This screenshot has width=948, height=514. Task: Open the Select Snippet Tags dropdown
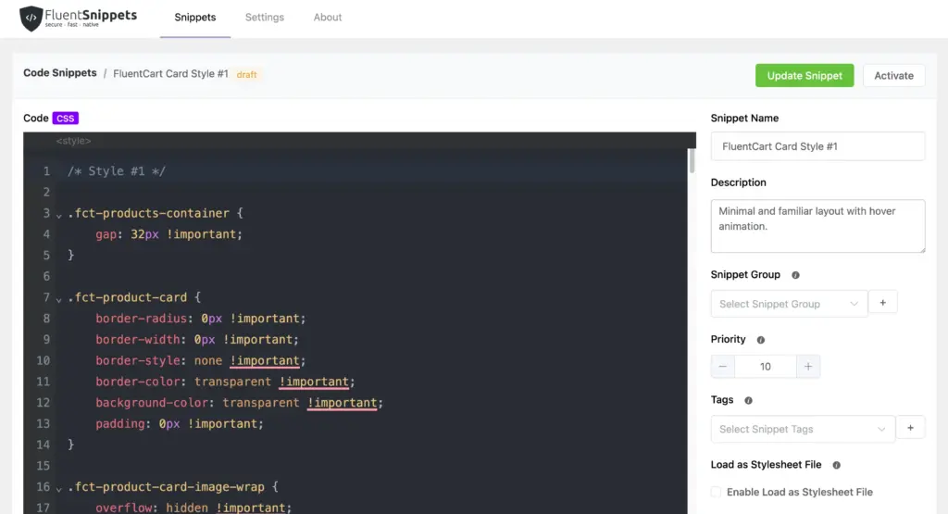tap(803, 429)
